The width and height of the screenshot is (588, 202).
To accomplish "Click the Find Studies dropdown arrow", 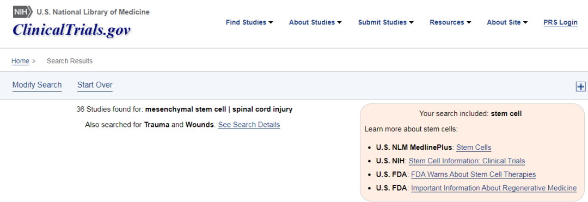I will click(271, 23).
